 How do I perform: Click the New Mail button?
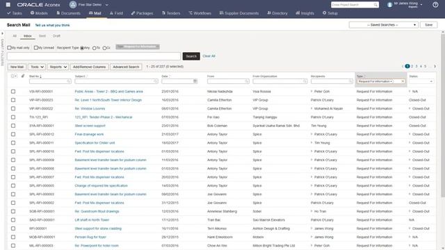click(17, 67)
